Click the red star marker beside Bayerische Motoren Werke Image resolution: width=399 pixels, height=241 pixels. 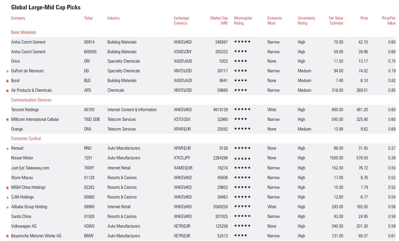pos(7,236)
